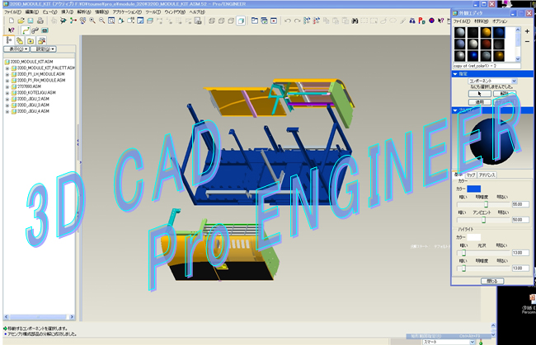Click the white highlight カラー swatch

[474, 237]
